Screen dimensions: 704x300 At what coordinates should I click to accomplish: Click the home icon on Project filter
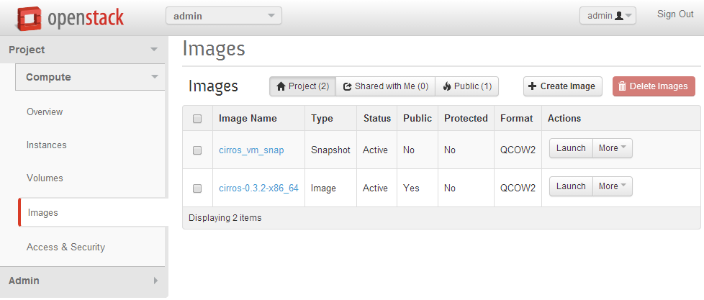point(281,86)
